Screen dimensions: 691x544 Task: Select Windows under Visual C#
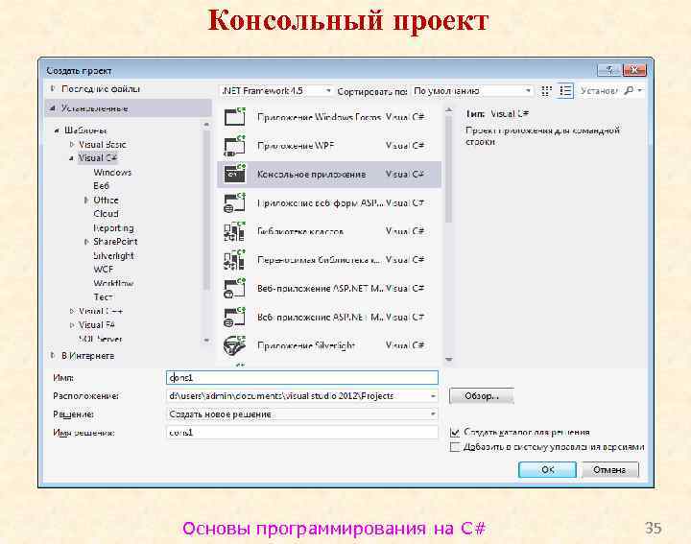point(112,173)
